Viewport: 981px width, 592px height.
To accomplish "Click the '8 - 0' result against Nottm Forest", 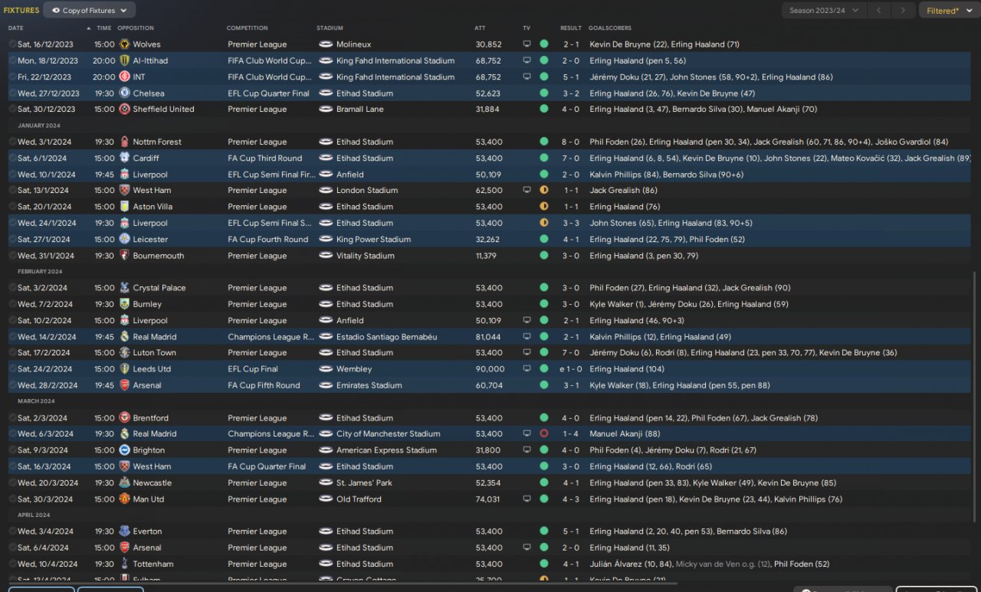I will (x=571, y=142).
